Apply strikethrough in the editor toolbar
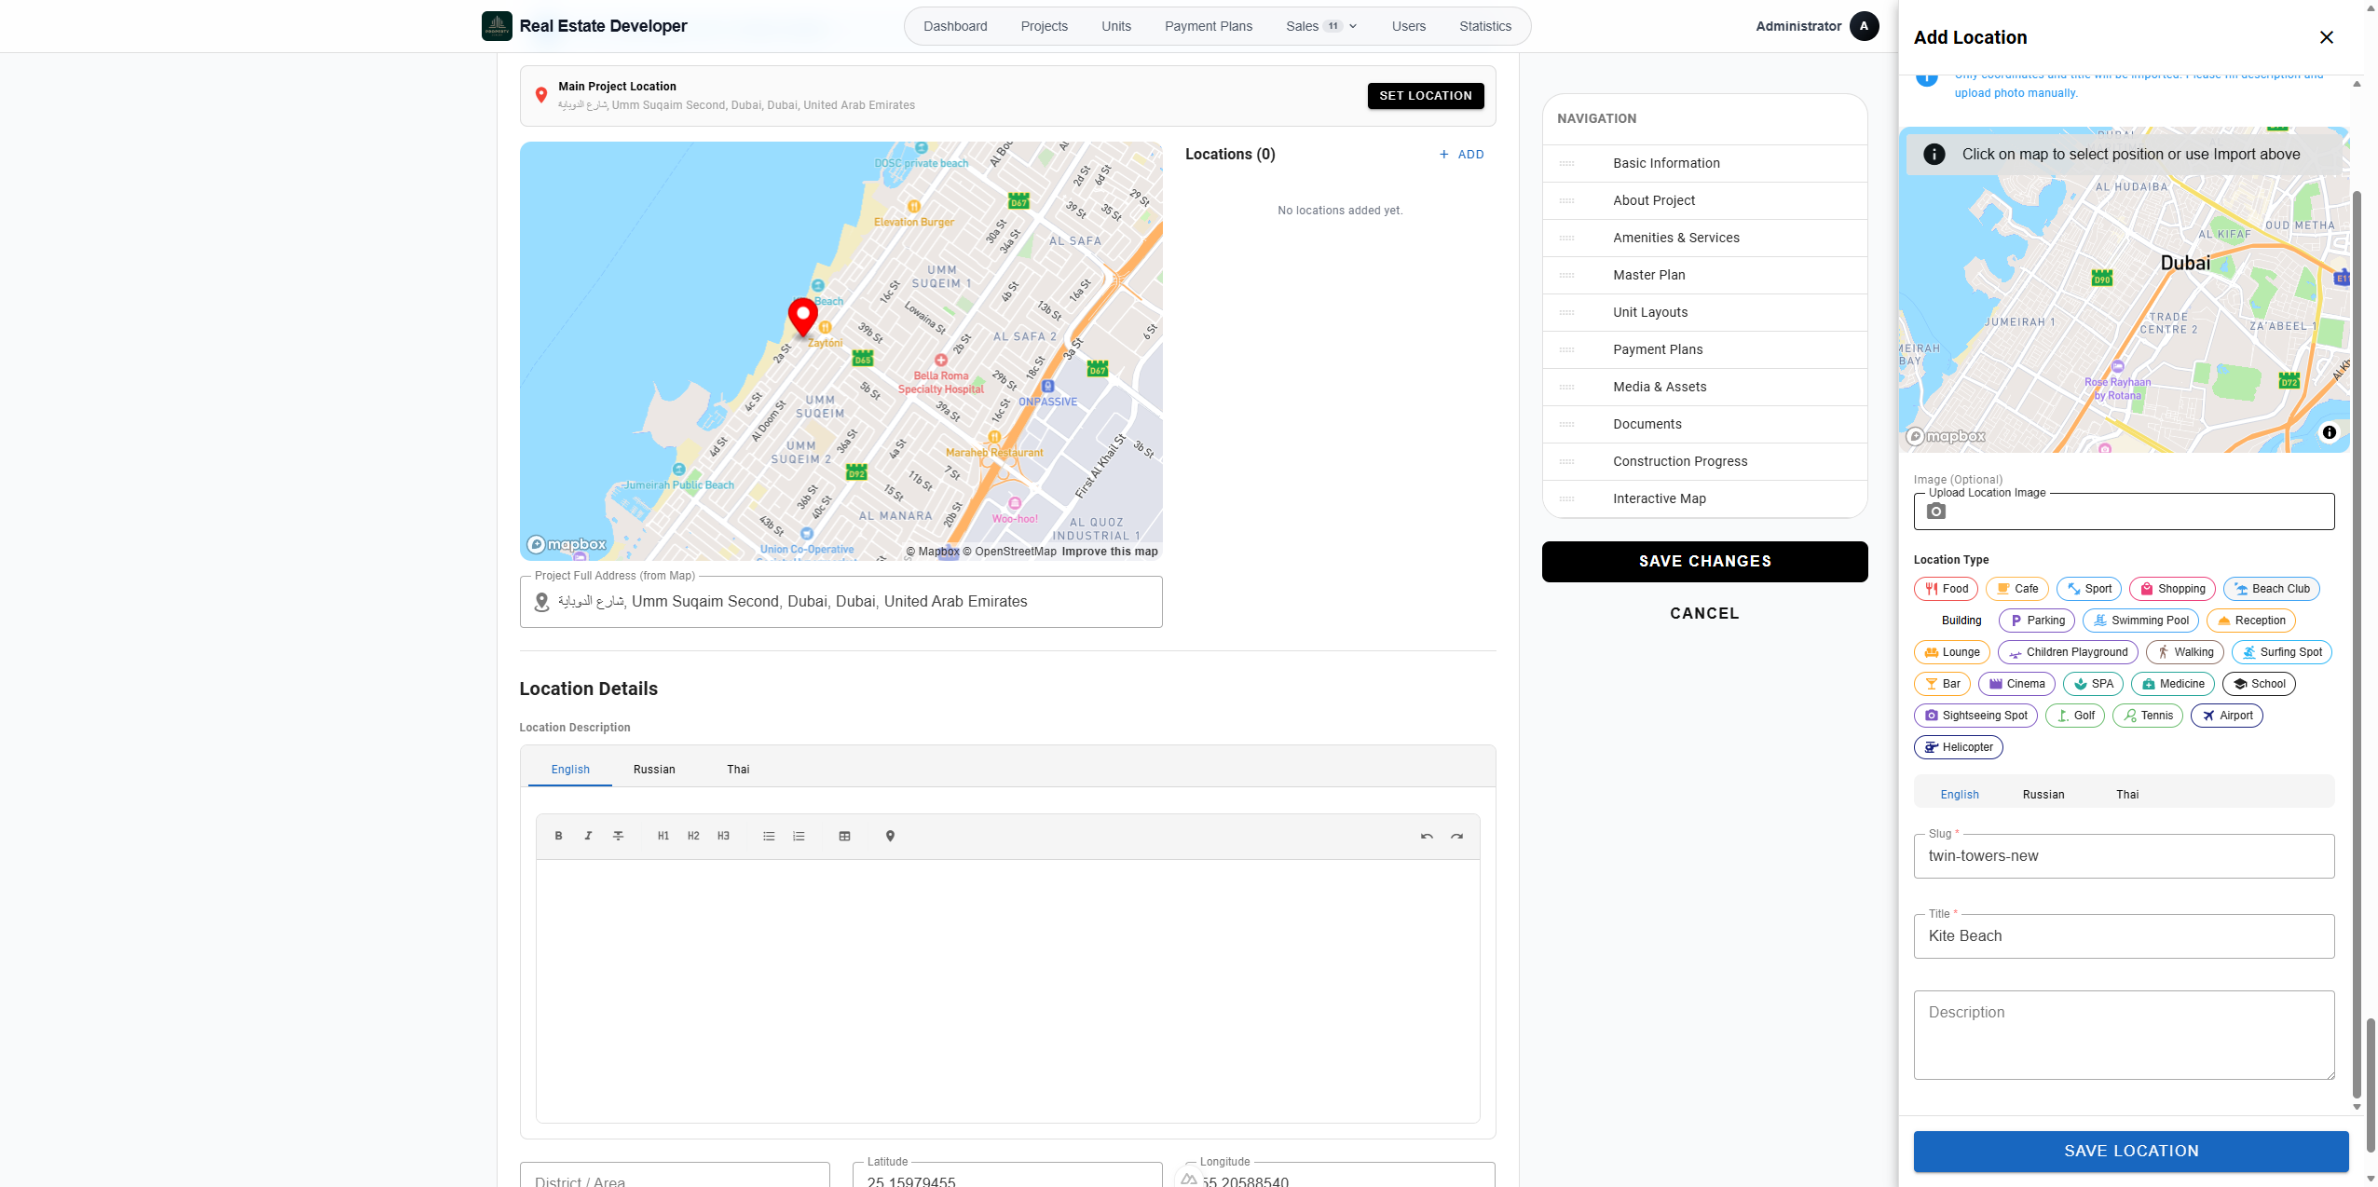The width and height of the screenshot is (2378, 1187). (618, 836)
